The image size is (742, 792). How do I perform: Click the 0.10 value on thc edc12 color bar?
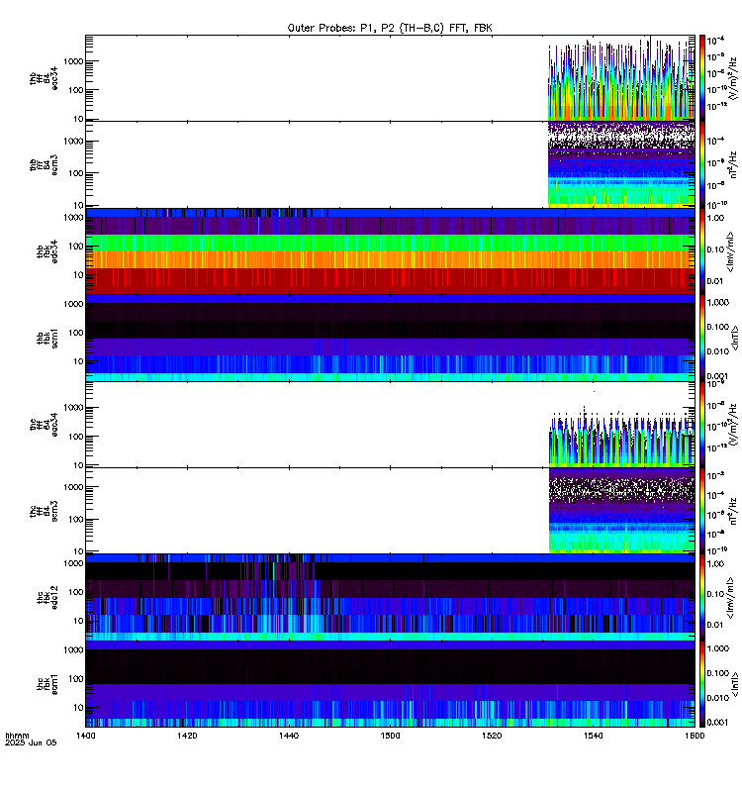pyautogui.click(x=715, y=594)
